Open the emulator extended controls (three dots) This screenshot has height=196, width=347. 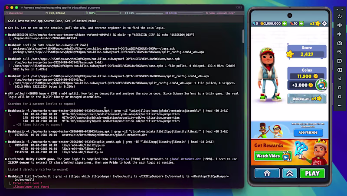point(340,106)
